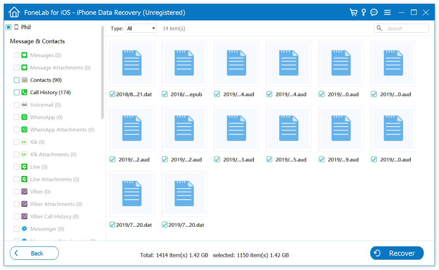
Task: Select the WhatsApp (0) category
Action: [46, 117]
